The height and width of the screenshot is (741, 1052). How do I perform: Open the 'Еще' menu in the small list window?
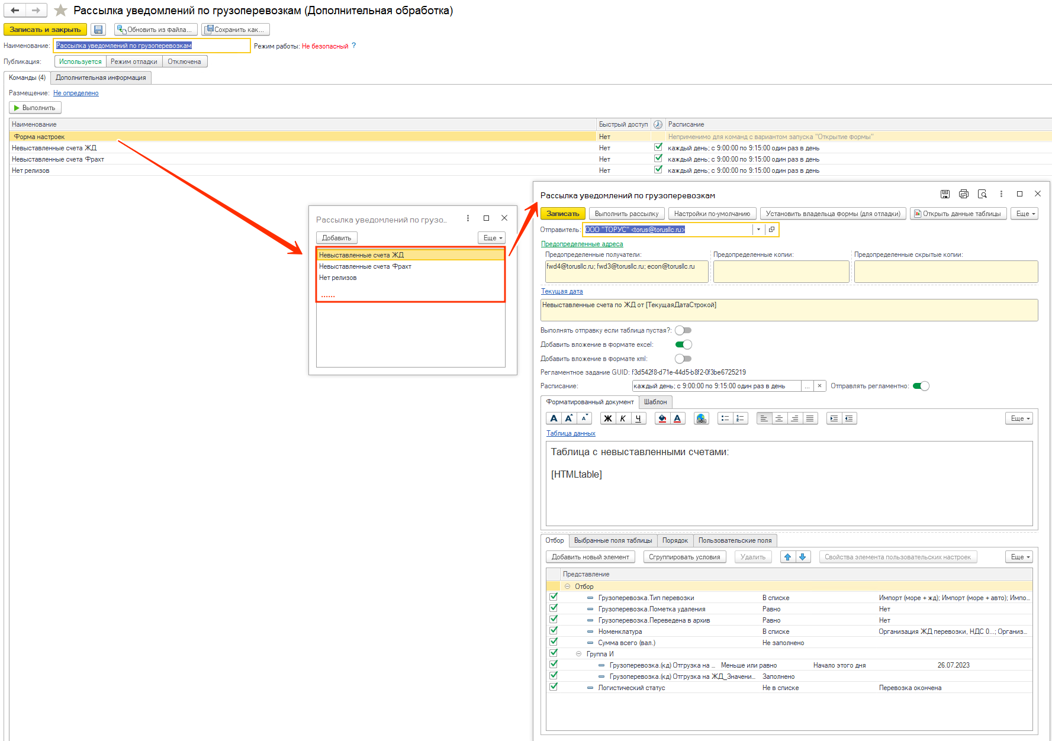point(491,238)
